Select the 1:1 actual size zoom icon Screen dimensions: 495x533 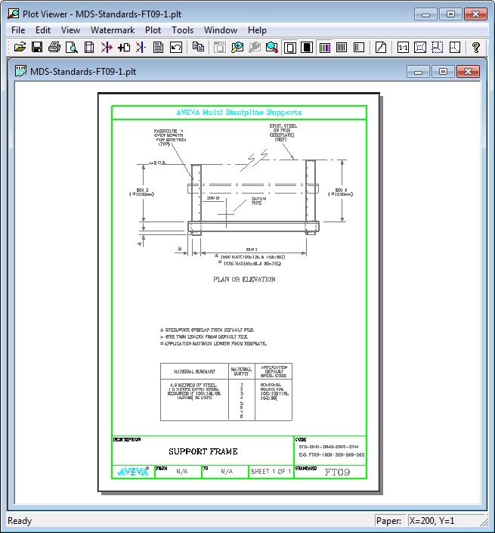click(403, 47)
